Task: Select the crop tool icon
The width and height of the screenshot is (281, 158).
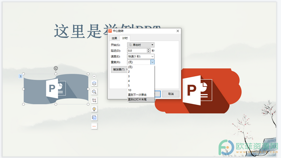Action: 94,100
